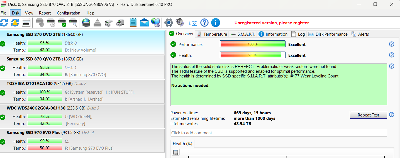Screen dimensions: 400x158
Task: Click the Repeat Test button
Action: (x=368, y=115)
